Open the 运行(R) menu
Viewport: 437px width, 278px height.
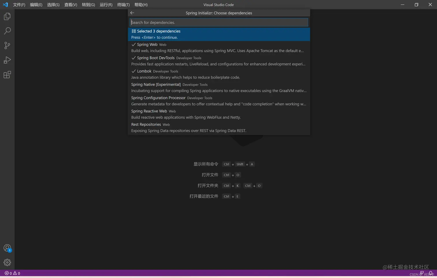coord(106,5)
